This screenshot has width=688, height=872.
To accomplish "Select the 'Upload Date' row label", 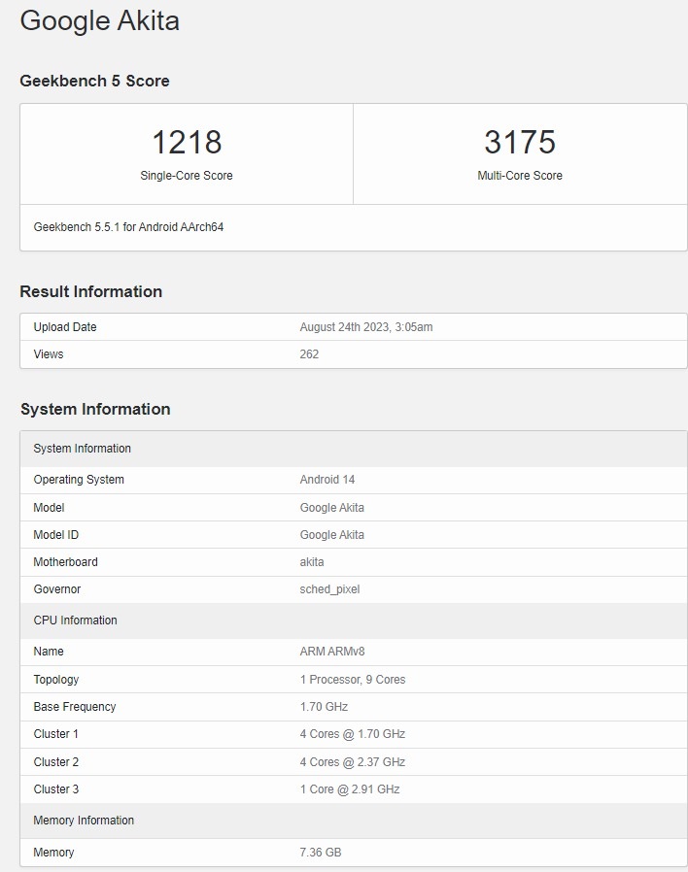I will click(65, 327).
